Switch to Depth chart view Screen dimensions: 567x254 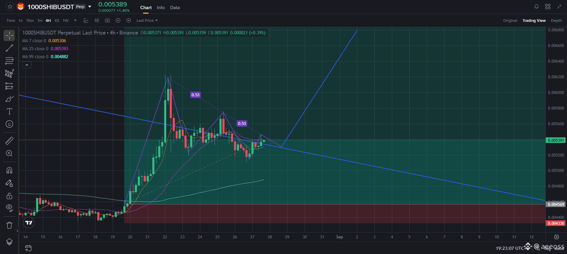[x=556, y=21]
